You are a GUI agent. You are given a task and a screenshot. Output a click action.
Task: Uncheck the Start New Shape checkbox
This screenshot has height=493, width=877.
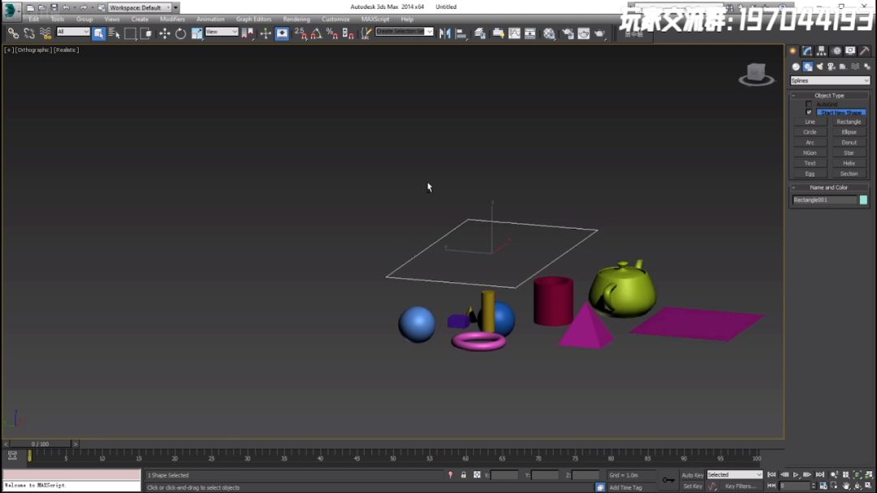pos(809,113)
